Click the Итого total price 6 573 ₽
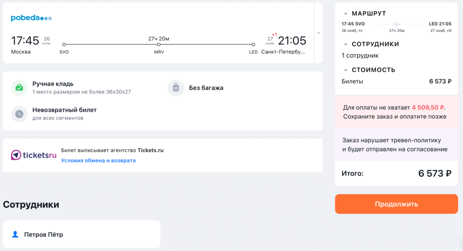The height and width of the screenshot is (251, 463). pyautogui.click(x=435, y=173)
